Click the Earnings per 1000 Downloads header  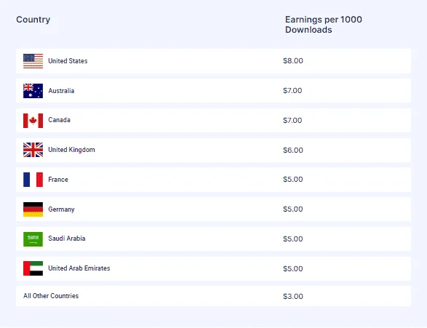pos(324,25)
